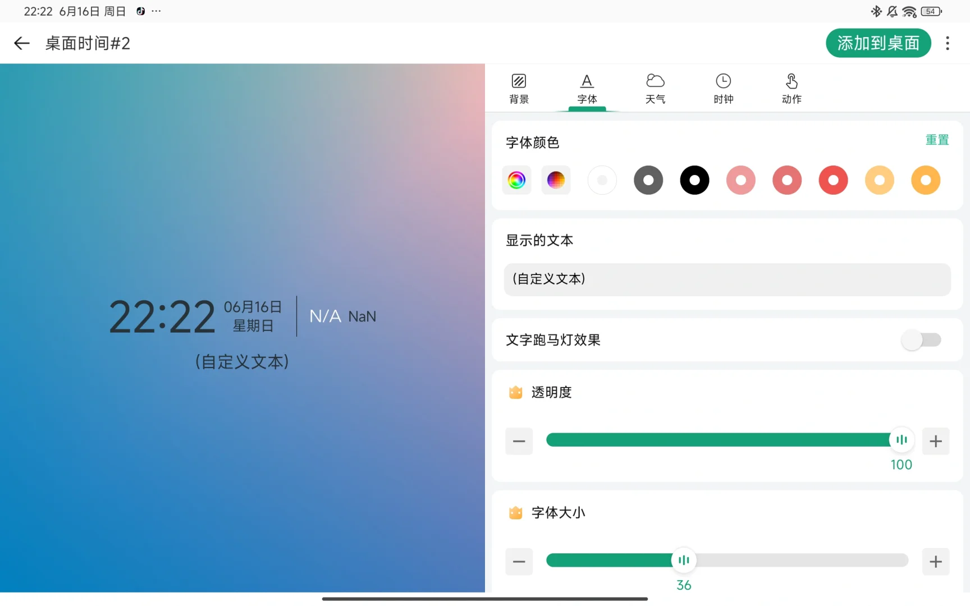Enable the 文字跑马灯效果 marquee switch
This screenshot has height=606, width=970.
pyautogui.click(x=921, y=340)
